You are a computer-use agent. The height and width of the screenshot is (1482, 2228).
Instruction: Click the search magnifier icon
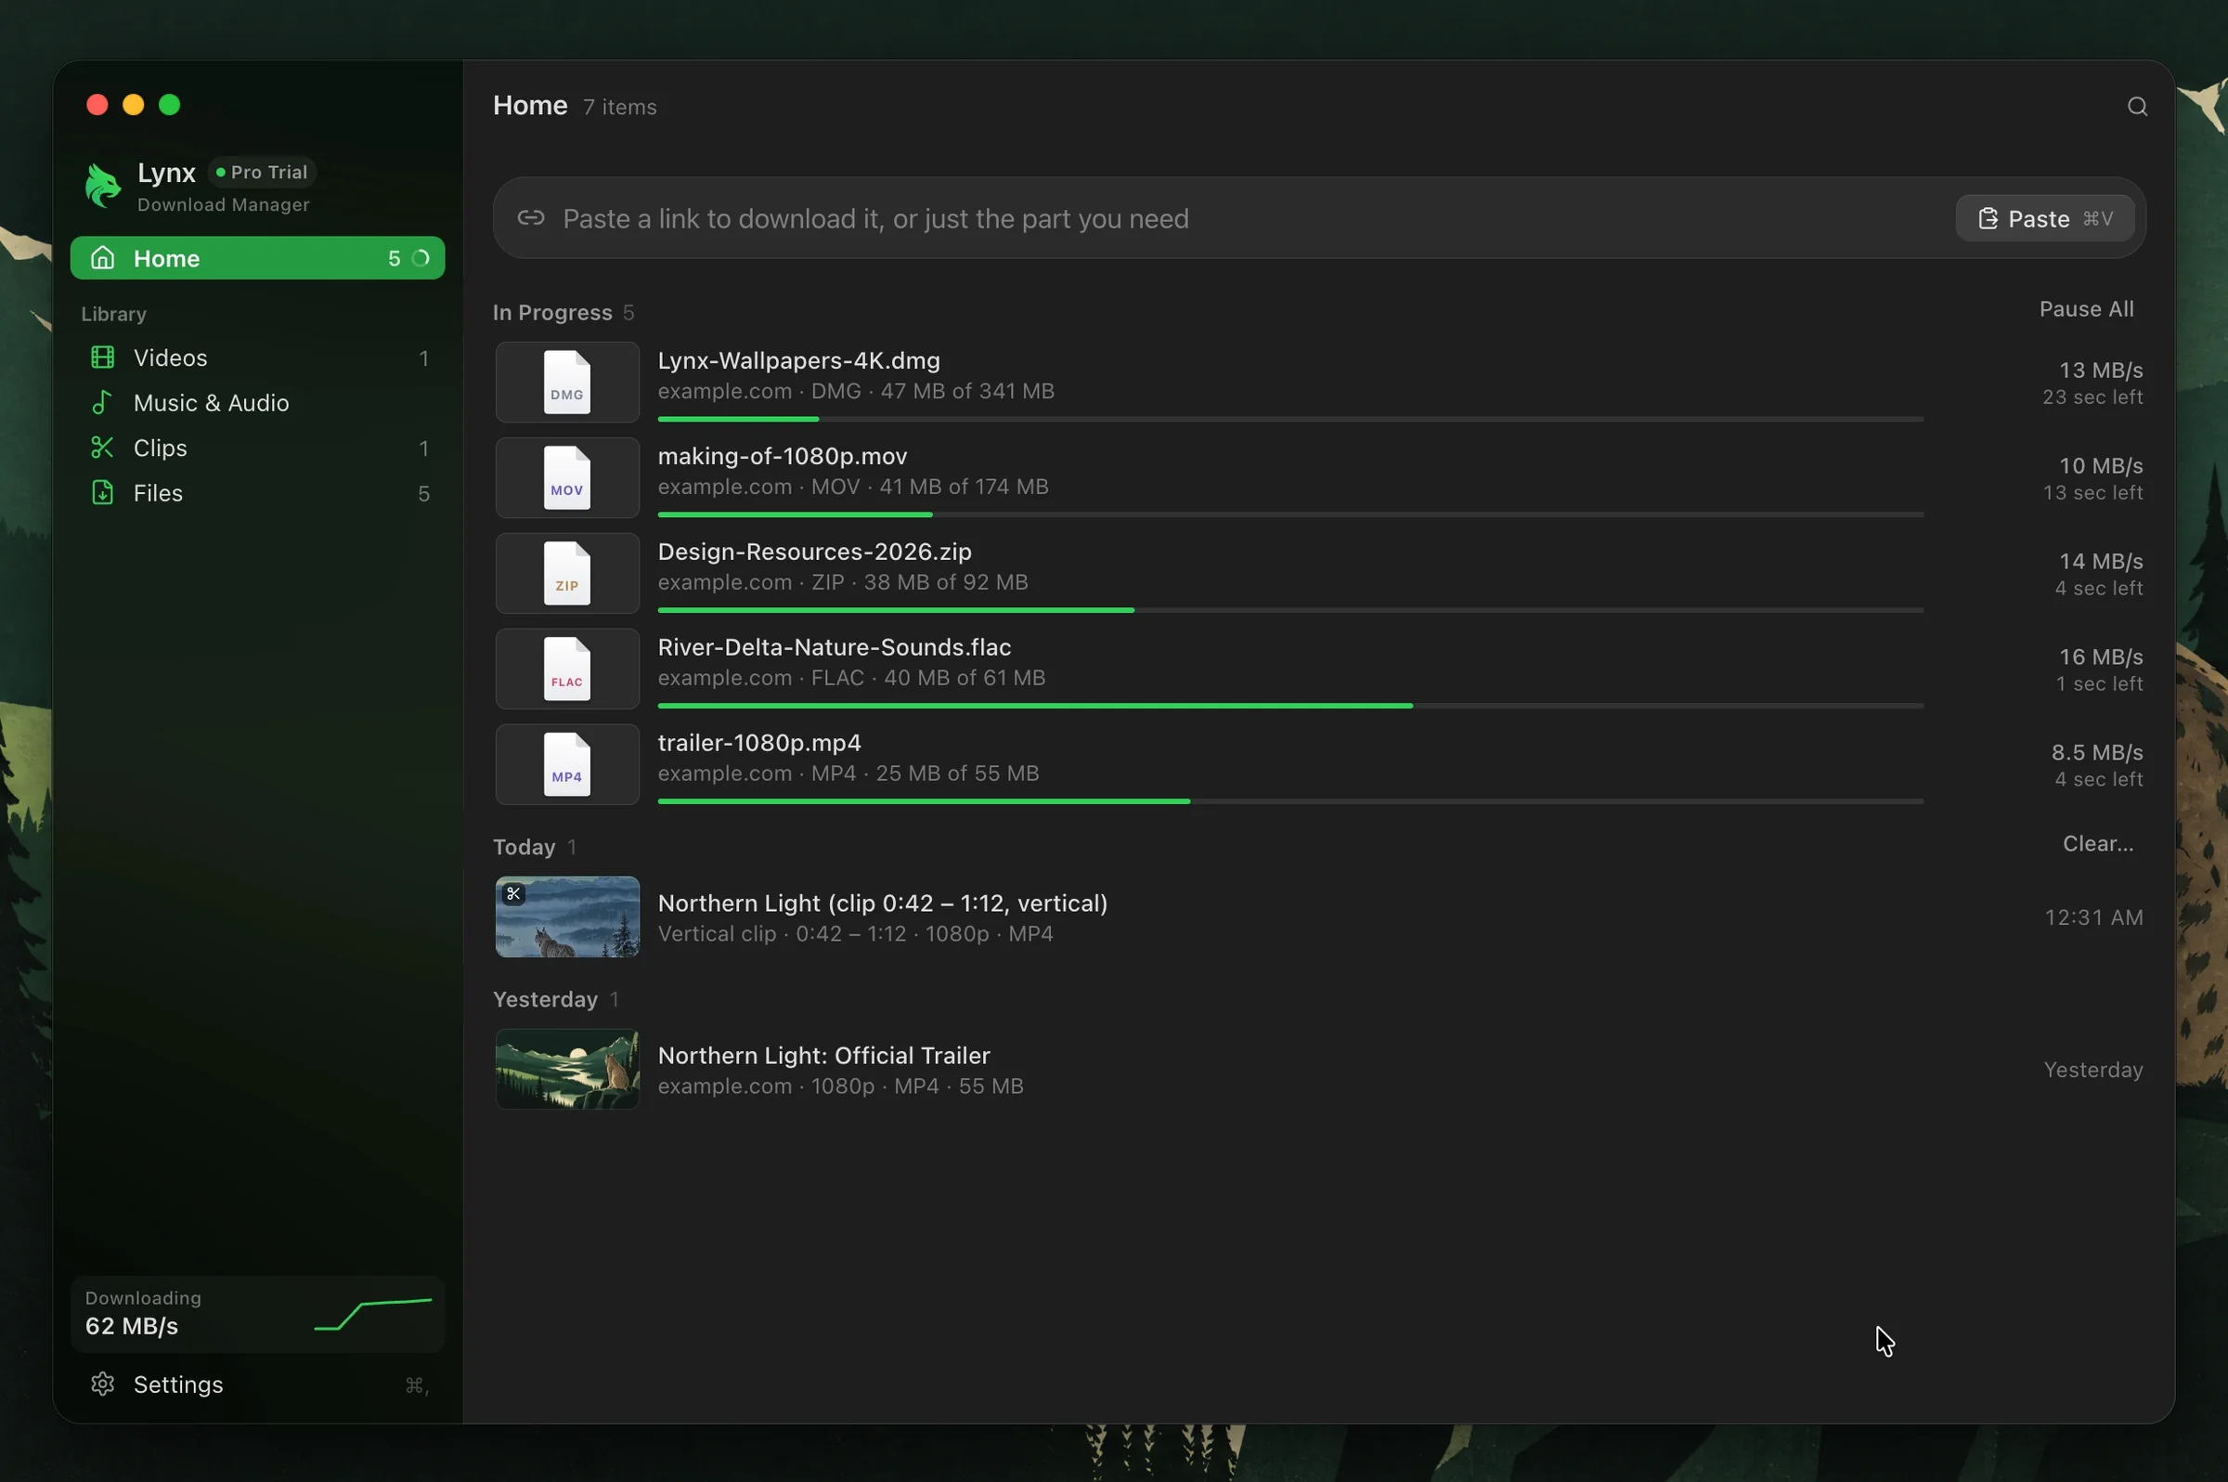(x=2137, y=107)
